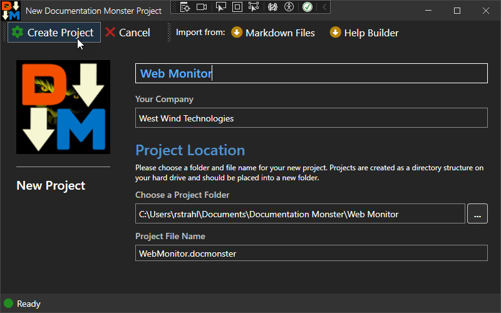
Task: Import from Help Builder
Action: click(364, 33)
